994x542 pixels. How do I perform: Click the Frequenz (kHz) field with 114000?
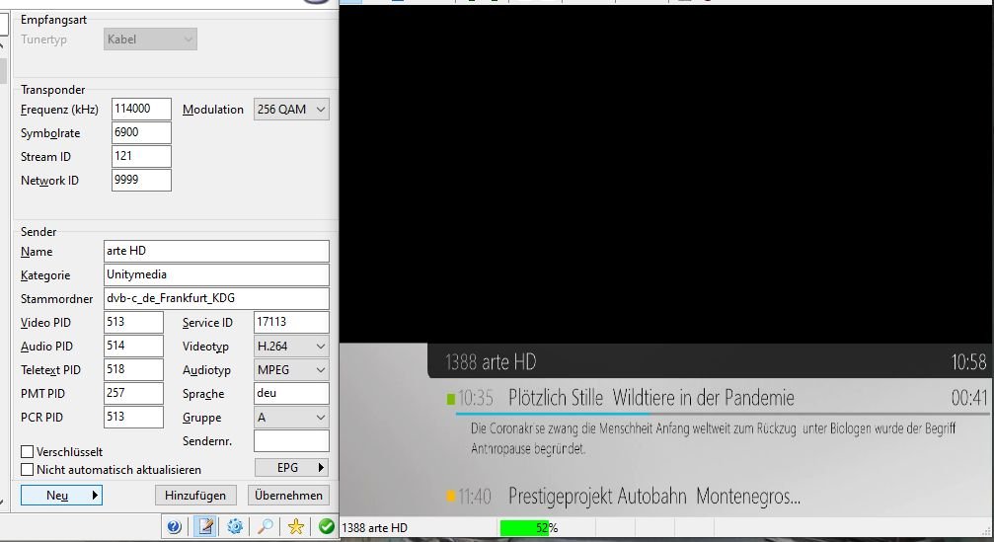pos(141,109)
